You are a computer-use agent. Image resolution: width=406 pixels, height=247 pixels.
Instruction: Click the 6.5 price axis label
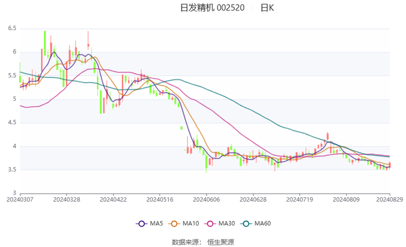click(12, 28)
